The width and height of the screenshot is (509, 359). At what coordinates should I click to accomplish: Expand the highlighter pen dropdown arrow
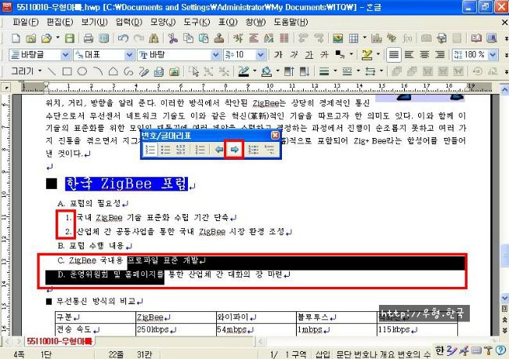378,54
